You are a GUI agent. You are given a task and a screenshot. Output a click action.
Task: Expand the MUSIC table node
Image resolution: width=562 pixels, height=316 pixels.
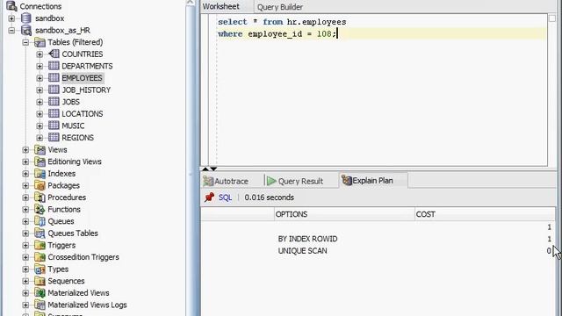pyautogui.click(x=40, y=126)
